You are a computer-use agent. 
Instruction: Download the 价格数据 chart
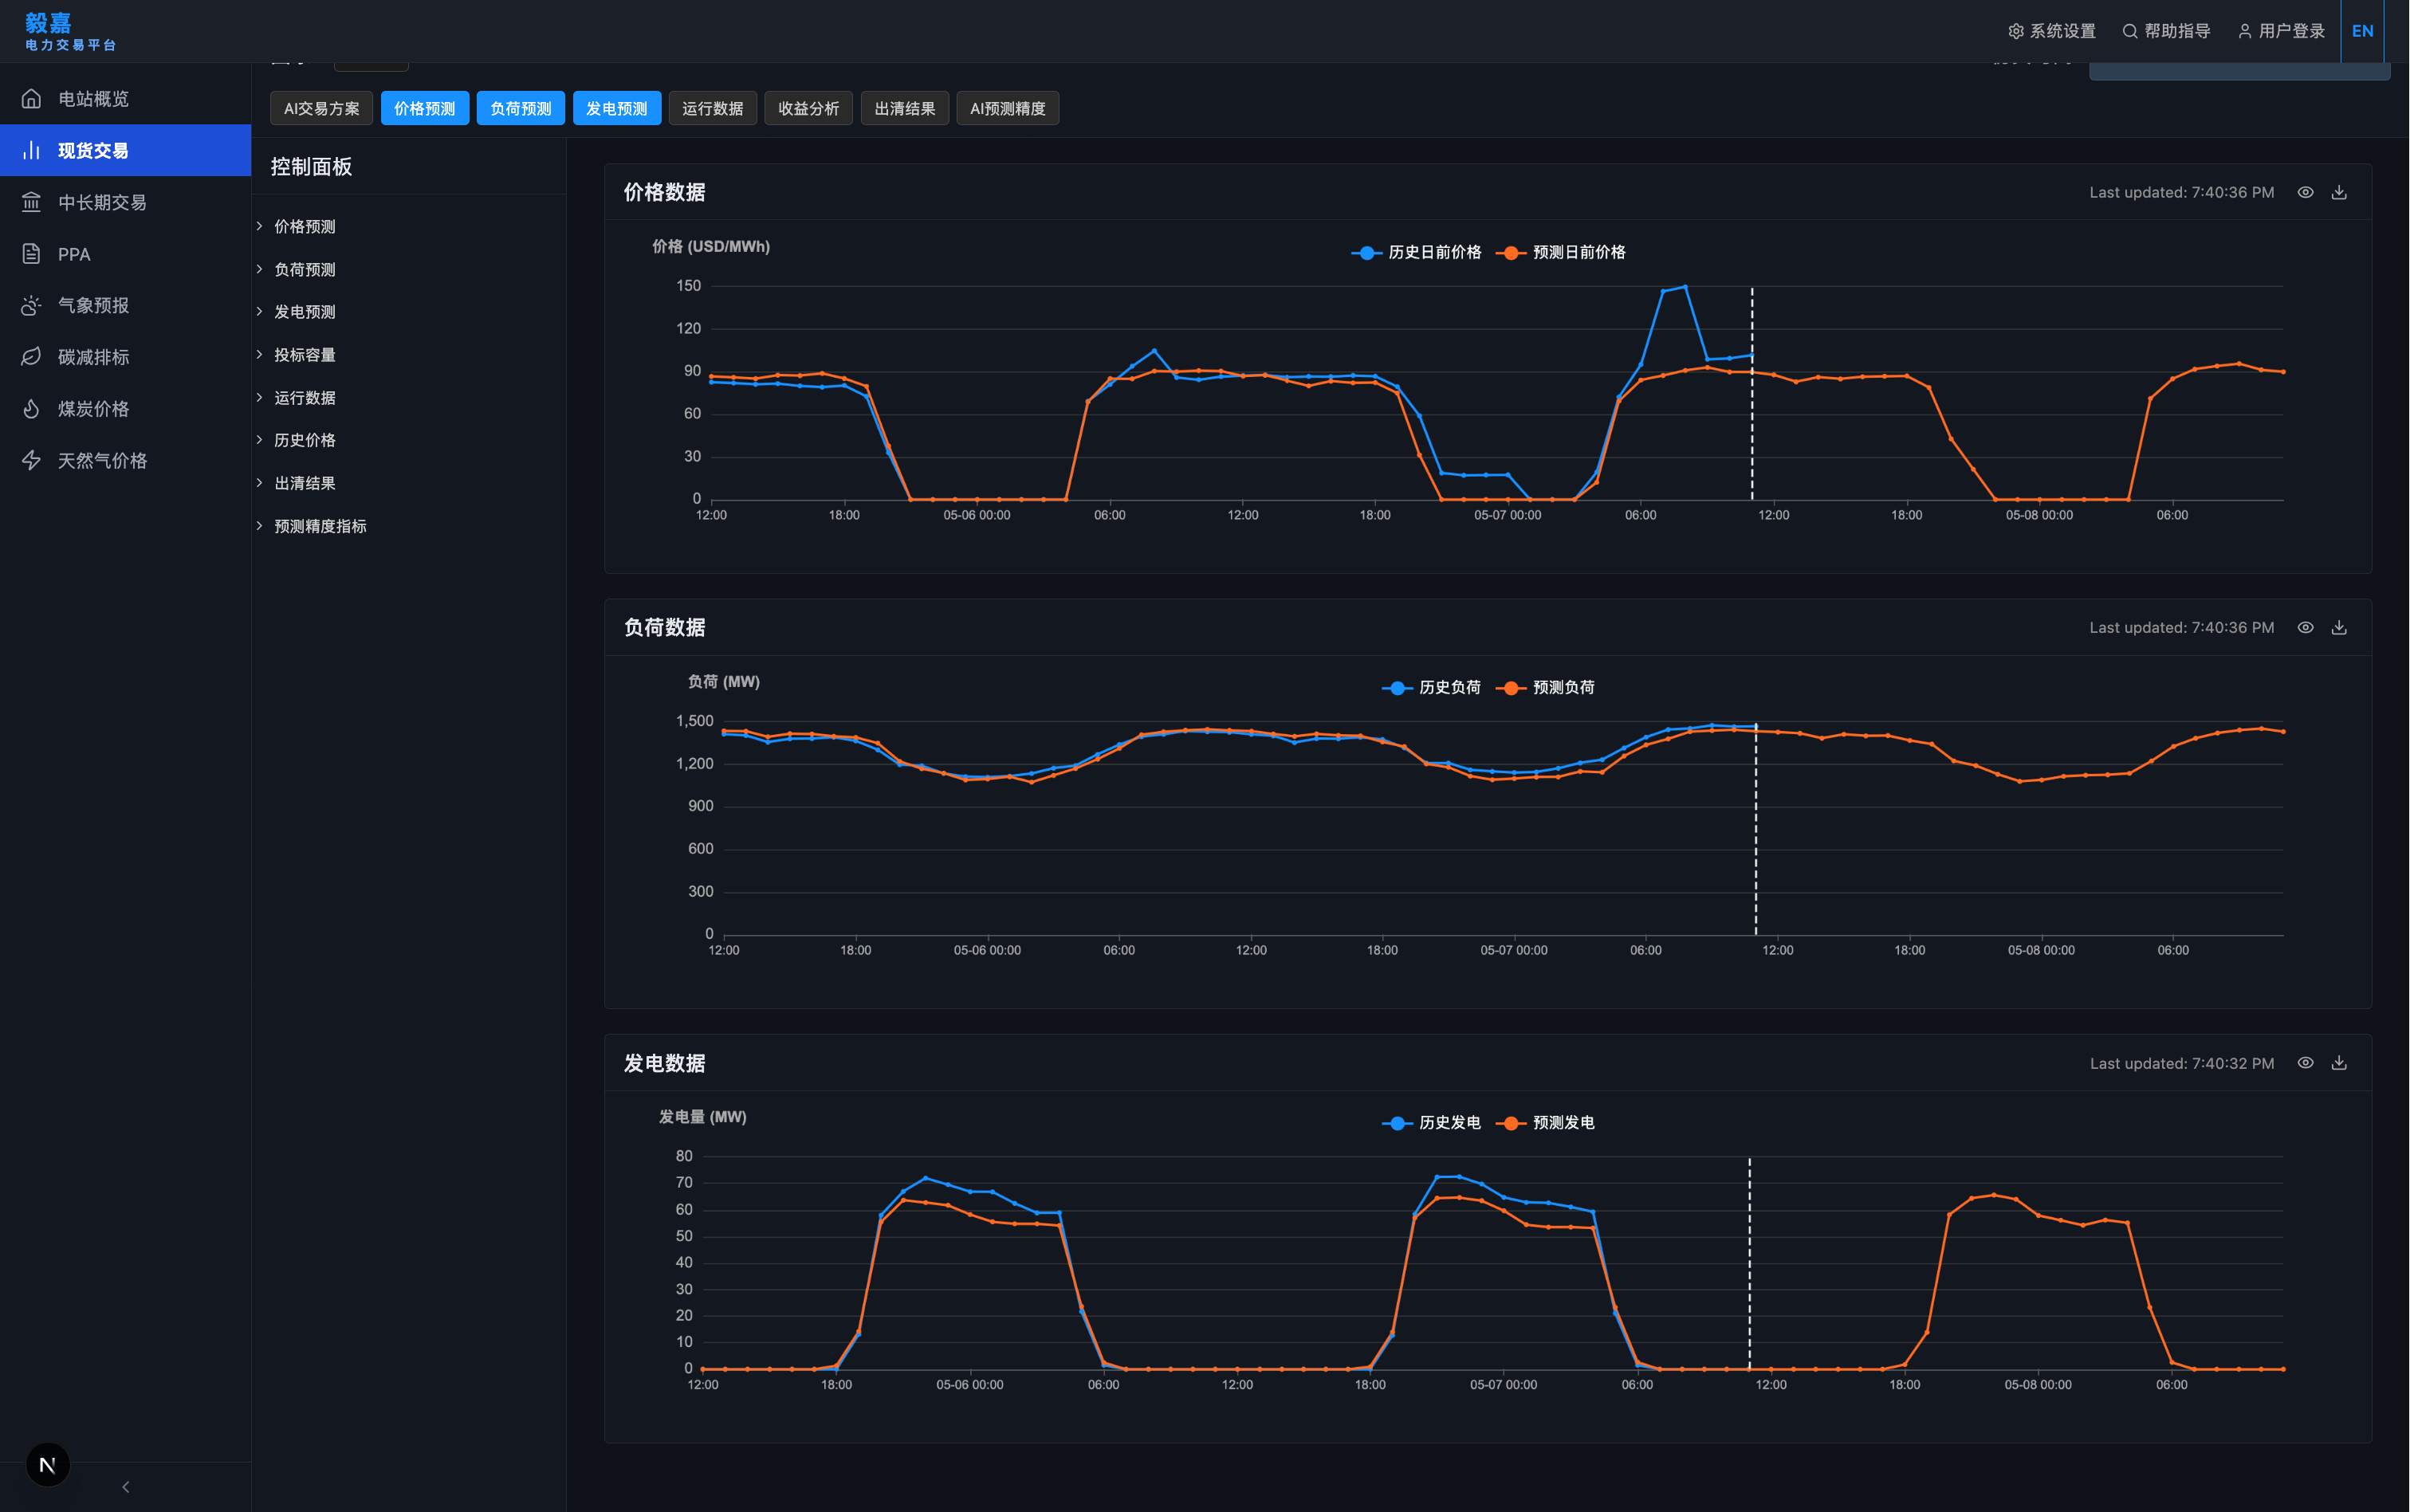pos(2338,192)
